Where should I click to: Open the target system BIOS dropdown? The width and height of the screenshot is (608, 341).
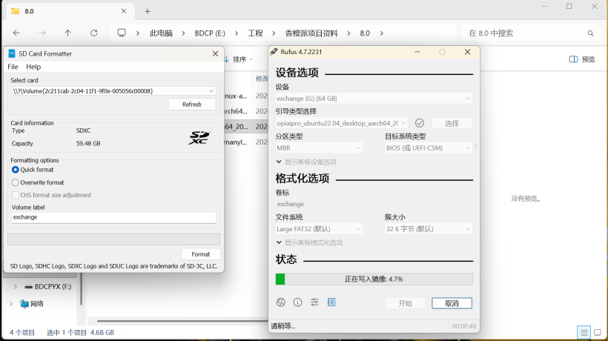point(428,148)
